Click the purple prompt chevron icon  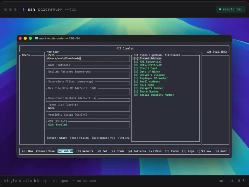pyautogui.click(x=23, y=9)
